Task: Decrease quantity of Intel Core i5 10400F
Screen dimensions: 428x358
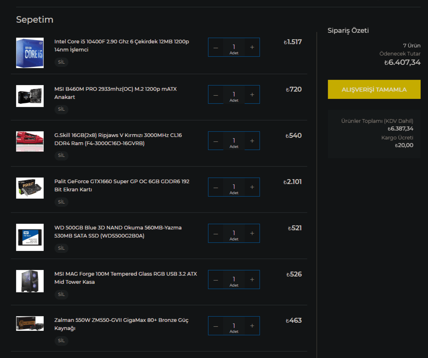Action: 216,47
